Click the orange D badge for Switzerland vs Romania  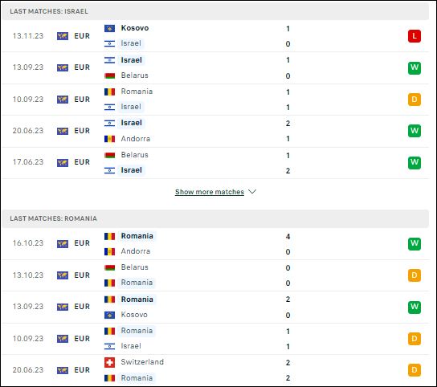point(415,370)
